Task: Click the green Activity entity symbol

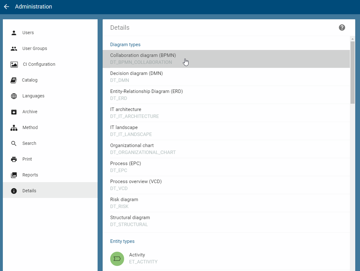Action: (x=117, y=259)
